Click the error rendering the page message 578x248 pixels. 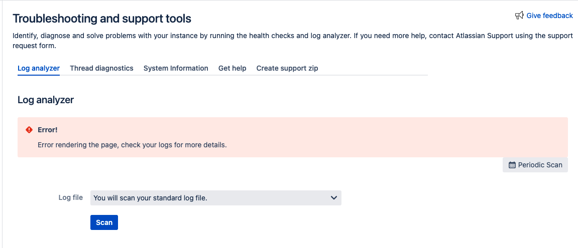132,145
